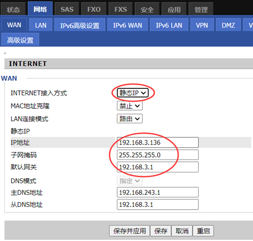Open the INTERNET接入方式 dropdown showing 静态IP
The height and width of the screenshot is (241, 253).
point(133,93)
